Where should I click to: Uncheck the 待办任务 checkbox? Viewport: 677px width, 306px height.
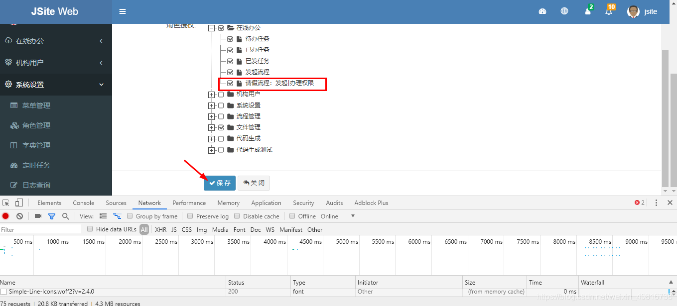230,39
